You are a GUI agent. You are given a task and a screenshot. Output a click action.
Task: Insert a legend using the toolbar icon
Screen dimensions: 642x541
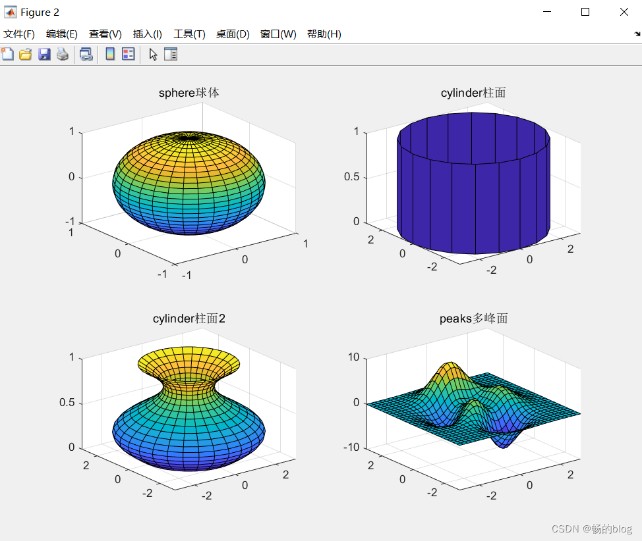click(128, 54)
